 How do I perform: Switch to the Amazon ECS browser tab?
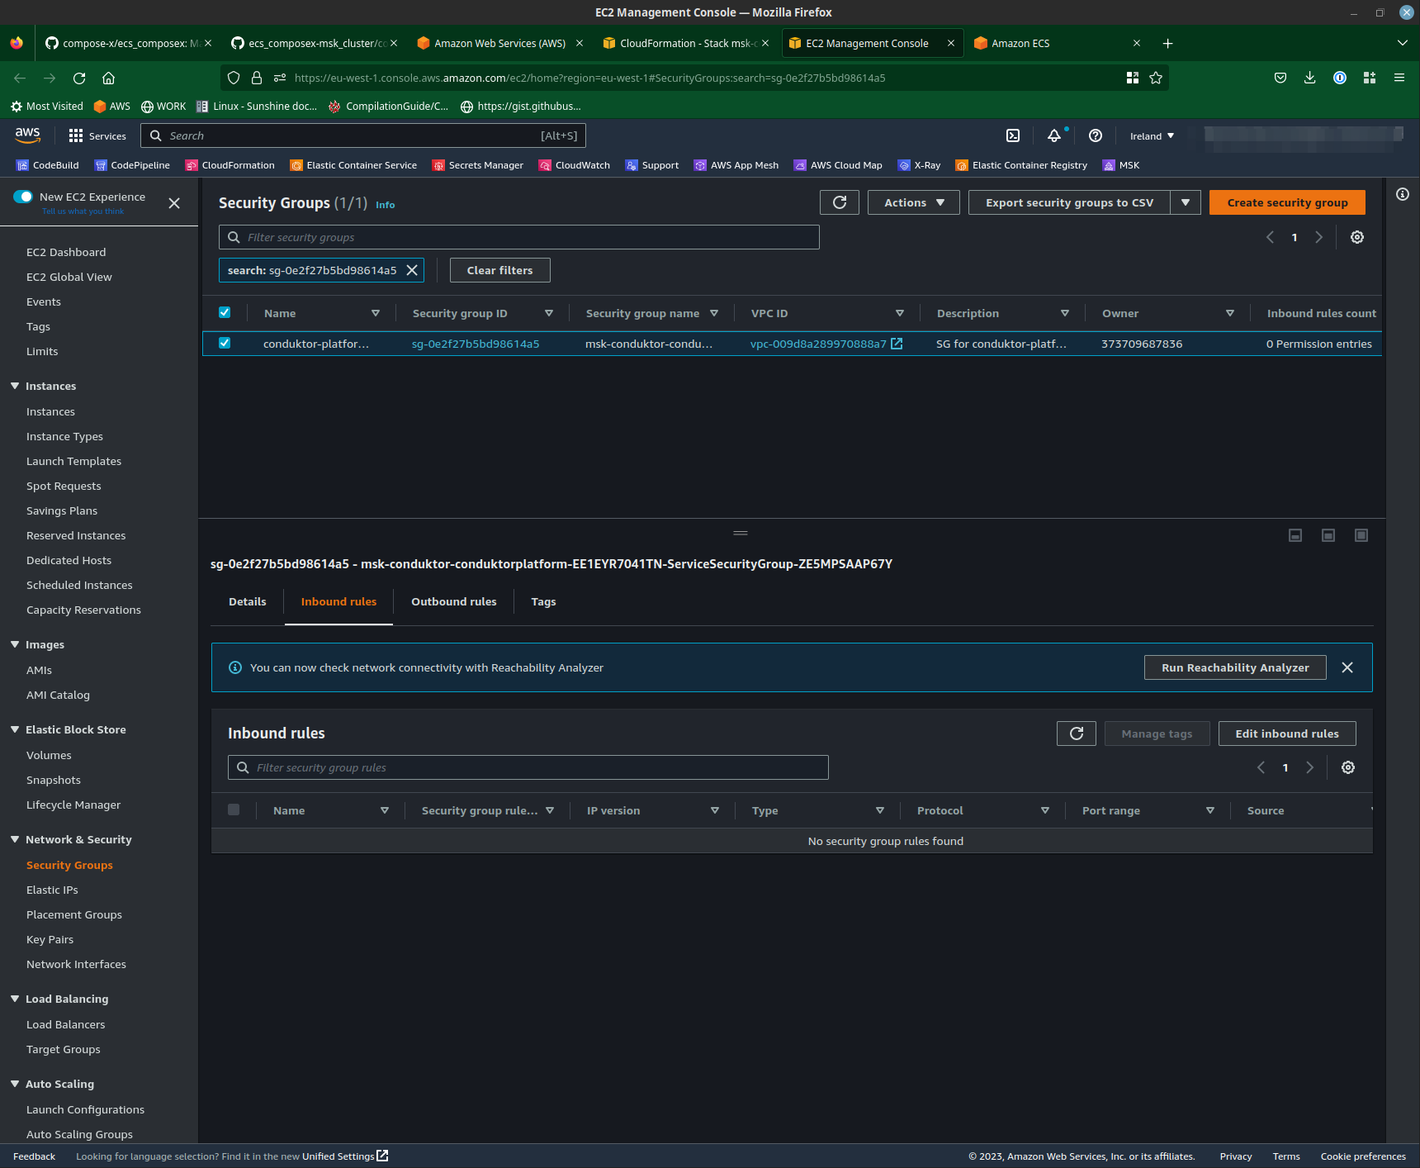coord(1048,43)
